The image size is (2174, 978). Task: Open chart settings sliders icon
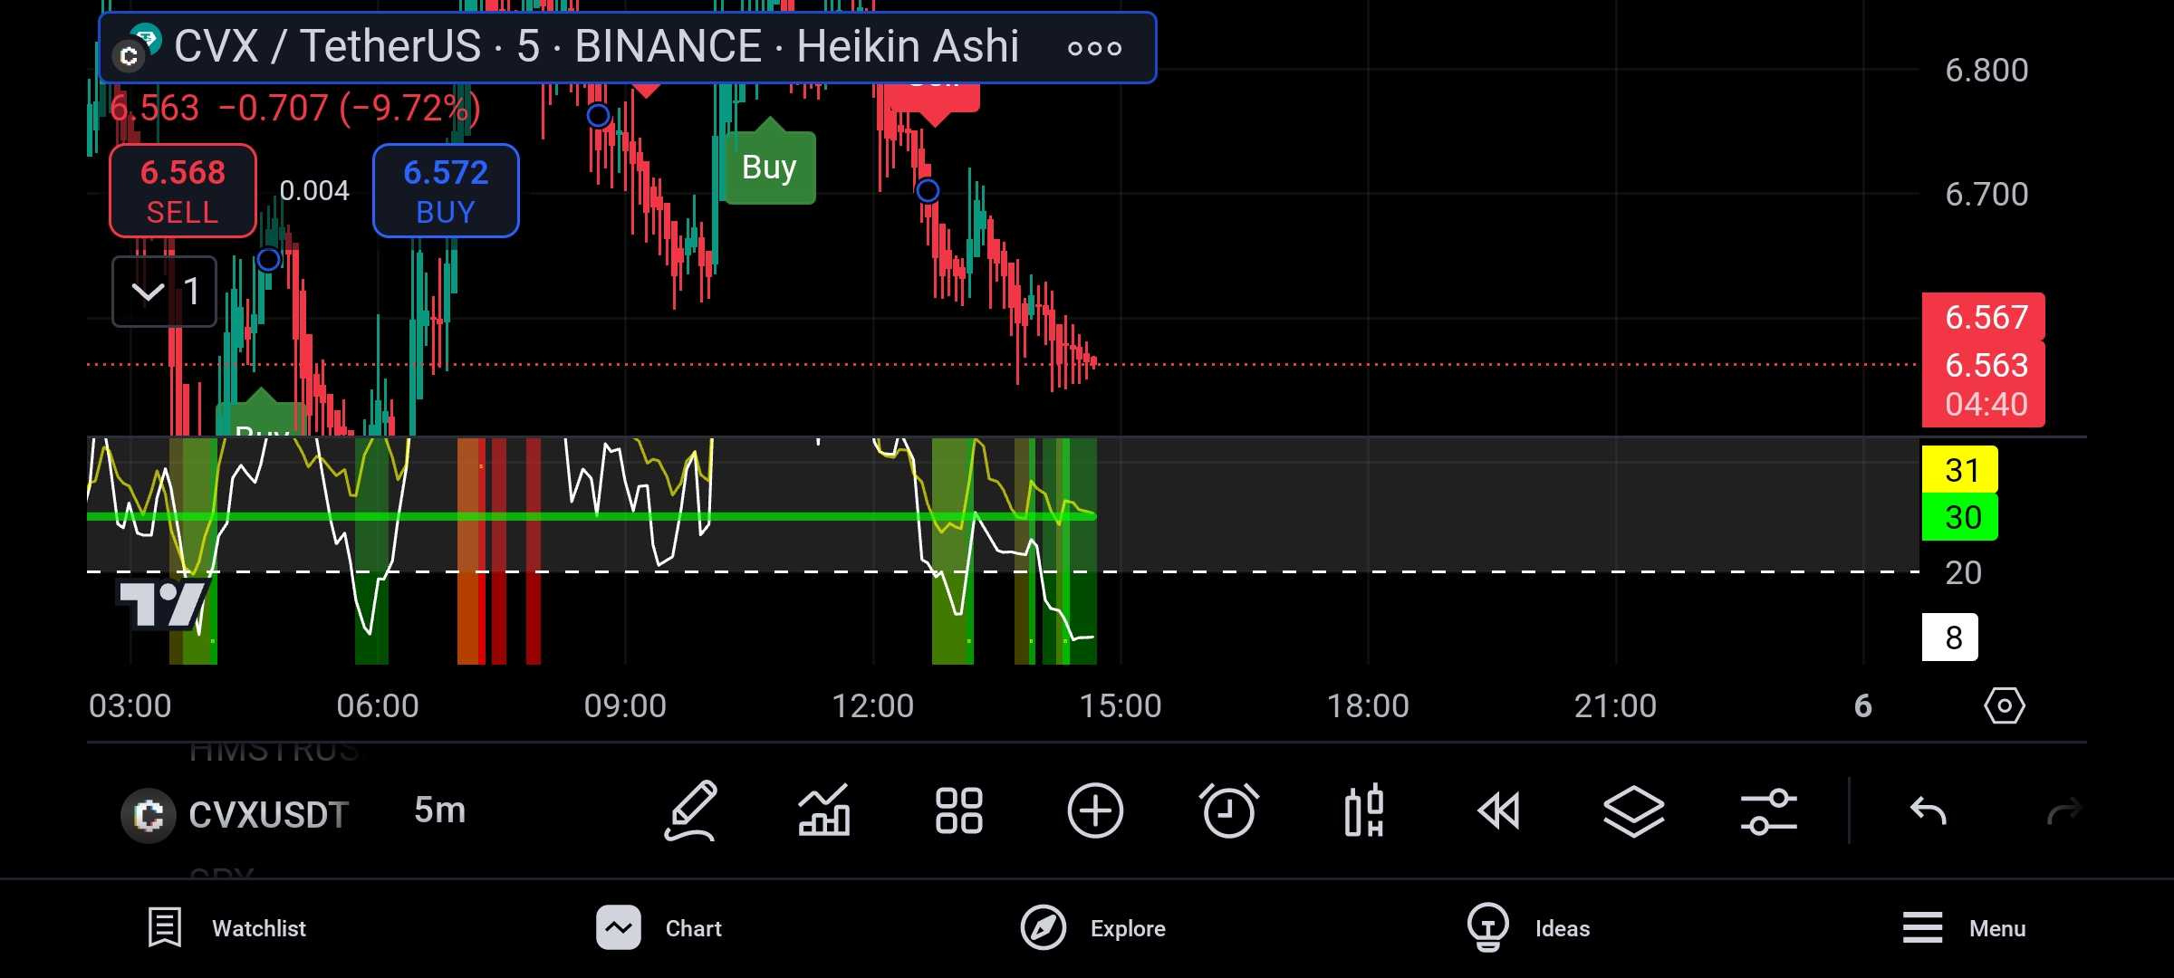tap(1769, 810)
